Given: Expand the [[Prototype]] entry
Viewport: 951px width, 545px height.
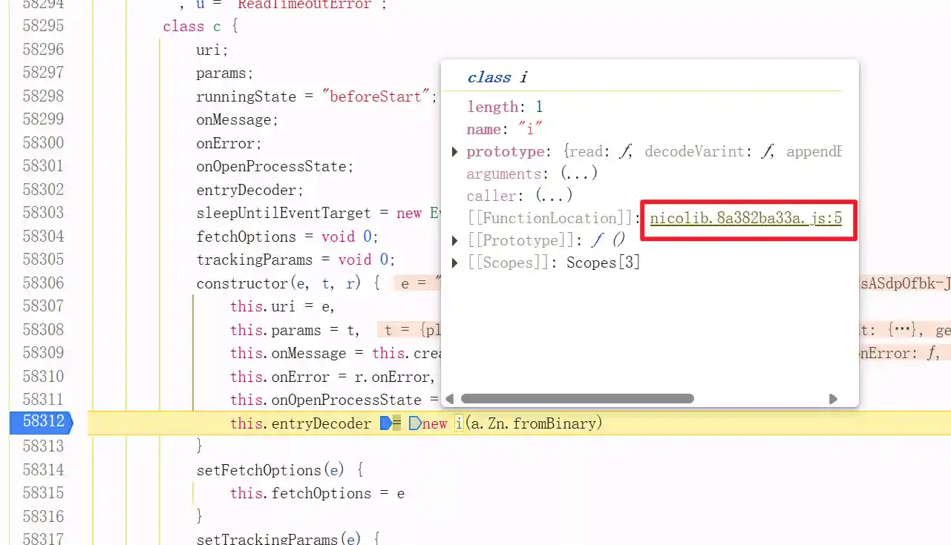Looking at the screenshot, I should [x=455, y=241].
